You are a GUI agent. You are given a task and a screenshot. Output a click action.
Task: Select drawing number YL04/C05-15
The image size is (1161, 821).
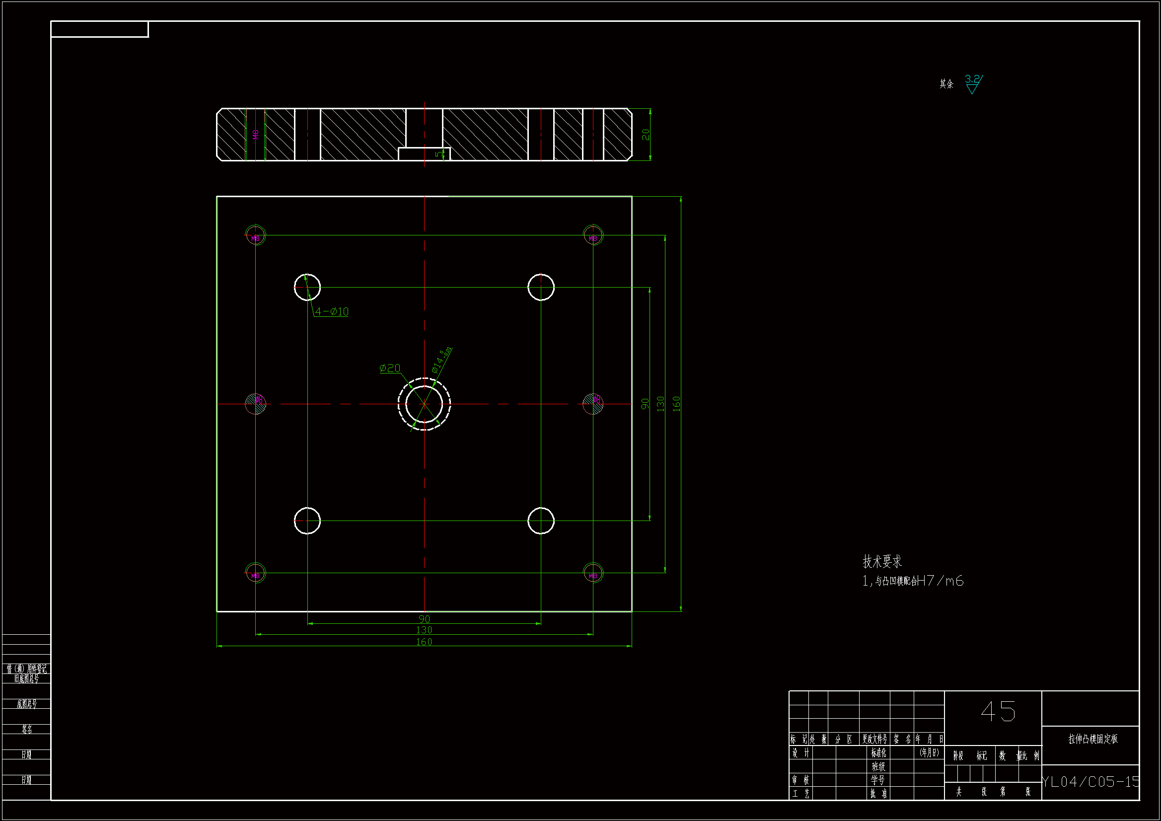tap(1090, 782)
